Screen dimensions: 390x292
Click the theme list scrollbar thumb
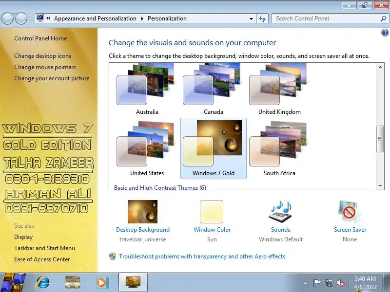[x=380, y=139]
